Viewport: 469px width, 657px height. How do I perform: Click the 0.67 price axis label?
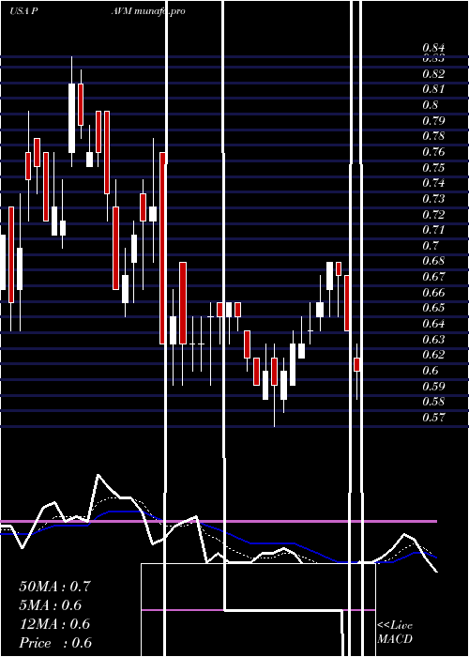[x=433, y=277]
